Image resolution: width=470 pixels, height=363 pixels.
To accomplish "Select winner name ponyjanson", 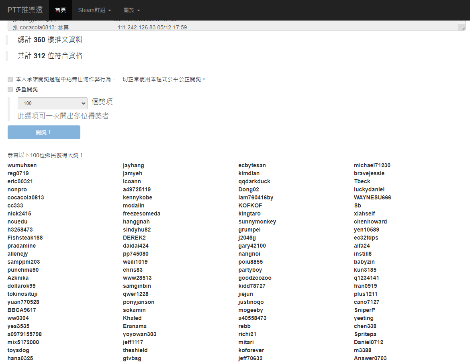I will point(139,302).
